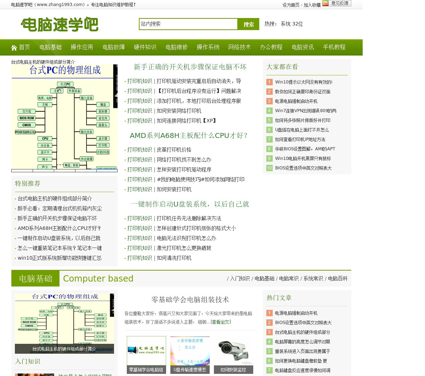Image resolution: width=425 pixels, height=376 pixels.
Task: Open the U盘传输速度慢 thumbnail
Action: pos(190,355)
